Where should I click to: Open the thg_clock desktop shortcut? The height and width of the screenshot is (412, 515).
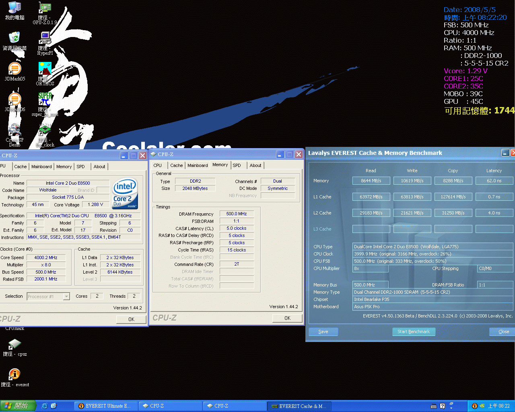coord(45,136)
